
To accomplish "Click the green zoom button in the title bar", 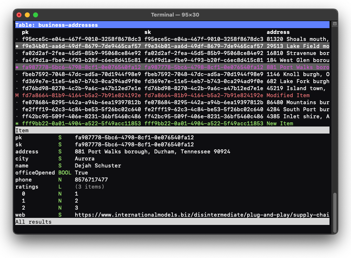I will (36, 15).
